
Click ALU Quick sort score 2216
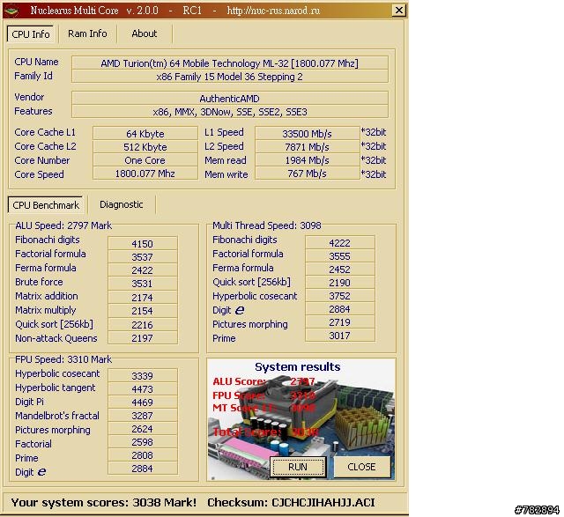tap(143, 324)
